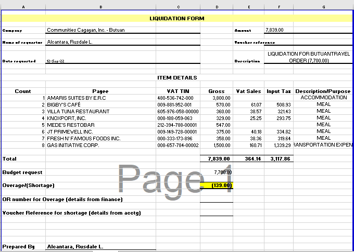Select payee MEDE'S RESTOBAR

coord(100,125)
